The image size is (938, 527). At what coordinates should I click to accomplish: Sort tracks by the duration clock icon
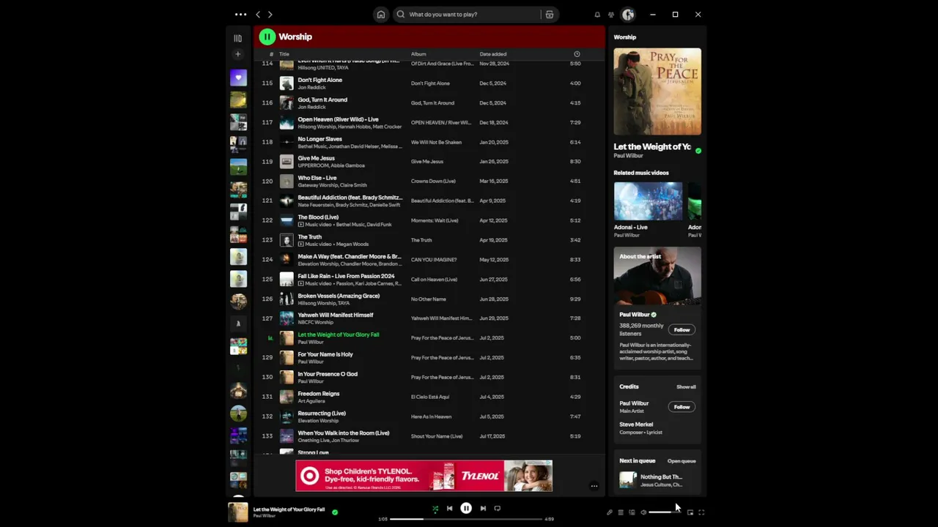click(577, 54)
